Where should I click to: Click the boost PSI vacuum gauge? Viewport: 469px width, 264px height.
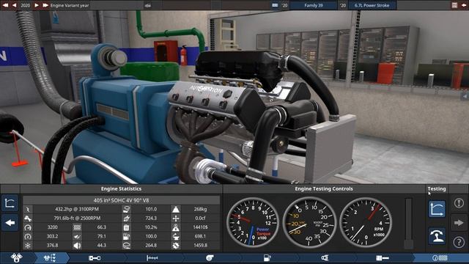309,223
